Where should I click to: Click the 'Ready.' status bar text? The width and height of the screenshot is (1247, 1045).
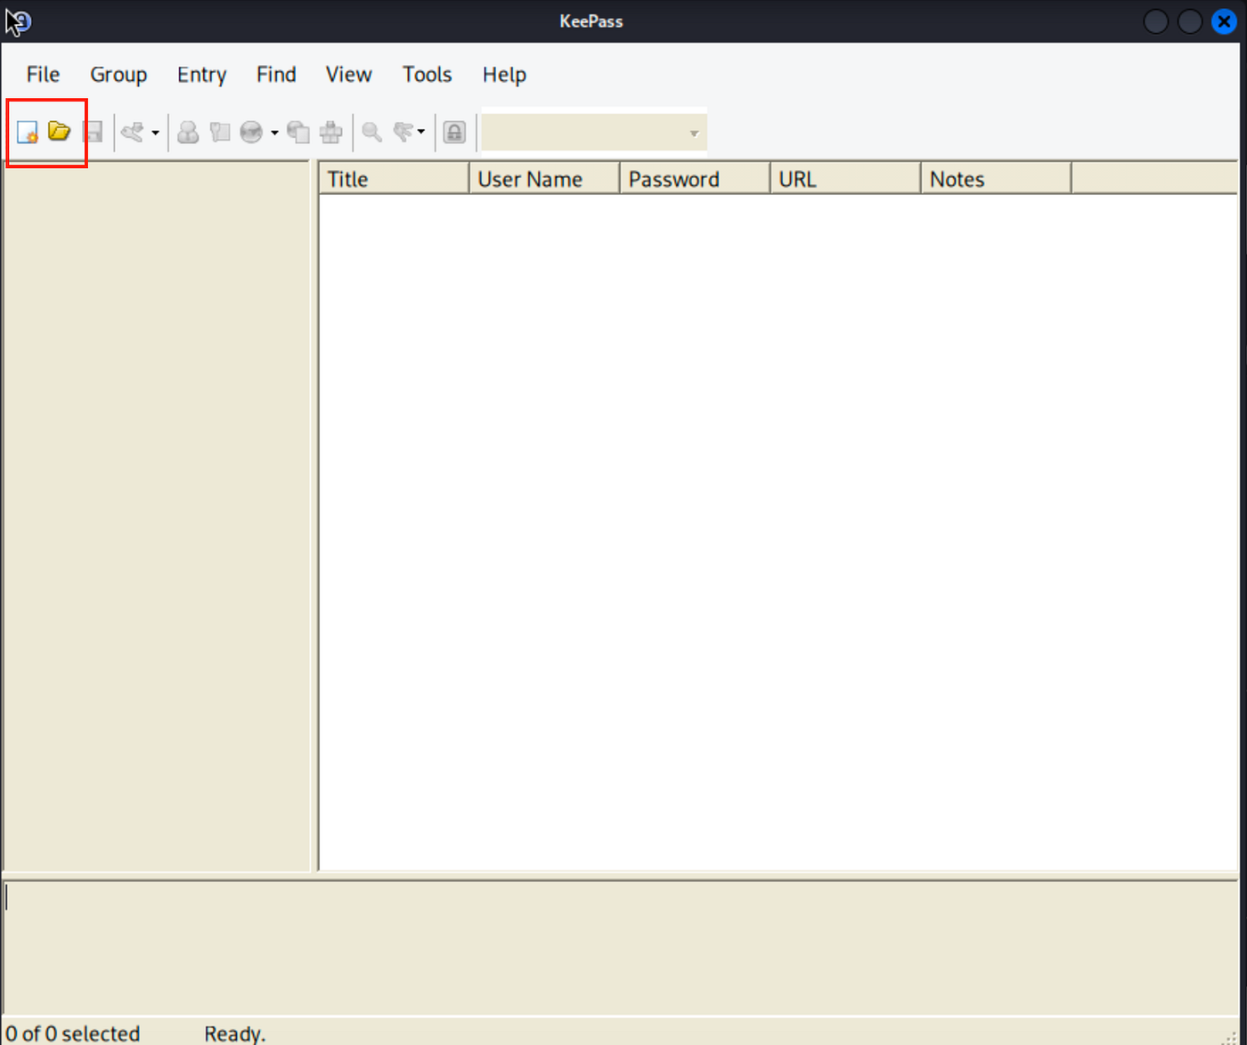click(x=235, y=1033)
